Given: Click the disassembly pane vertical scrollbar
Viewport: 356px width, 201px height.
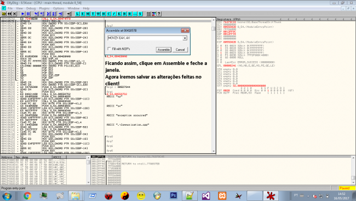Looking at the screenshot, I should [x=214, y=85].
